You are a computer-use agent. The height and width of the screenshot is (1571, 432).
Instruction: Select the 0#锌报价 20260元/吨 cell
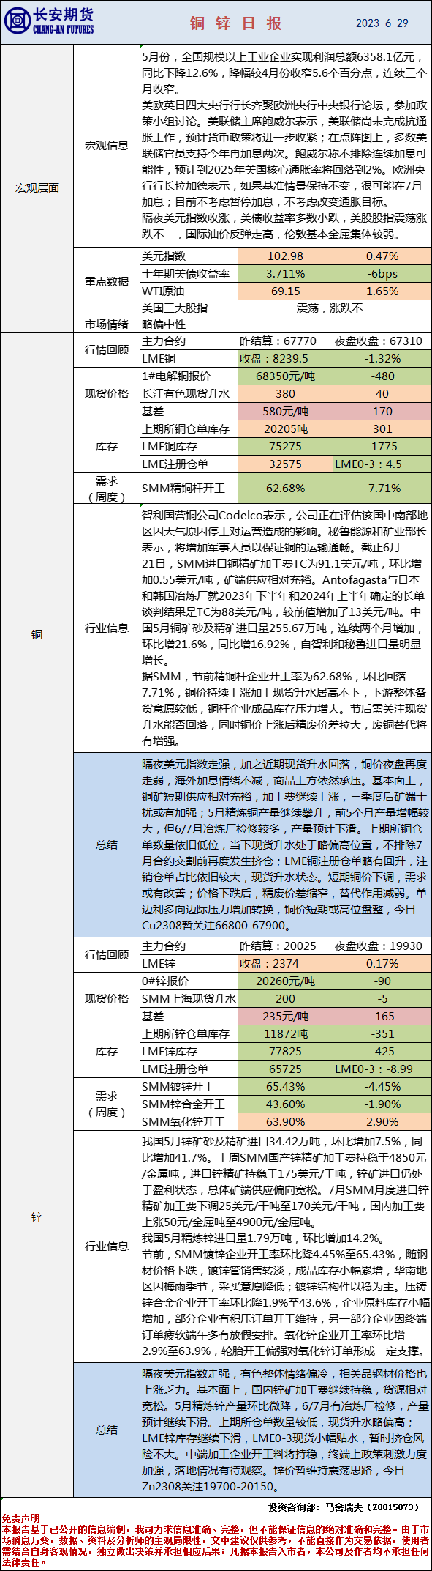click(285, 981)
